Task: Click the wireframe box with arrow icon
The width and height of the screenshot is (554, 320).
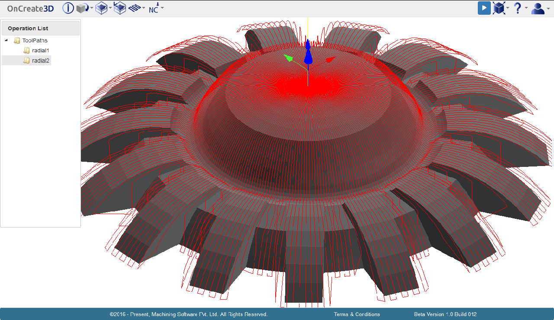Action: 119,8
